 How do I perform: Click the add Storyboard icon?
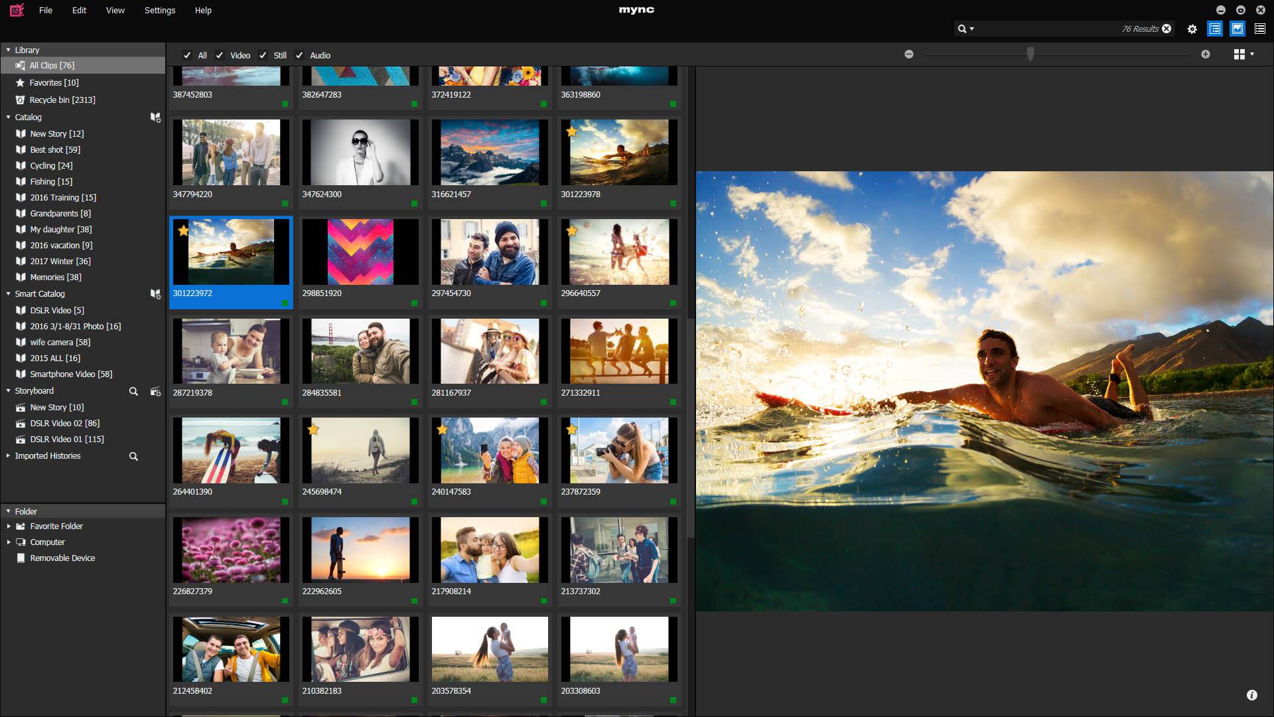tap(155, 392)
